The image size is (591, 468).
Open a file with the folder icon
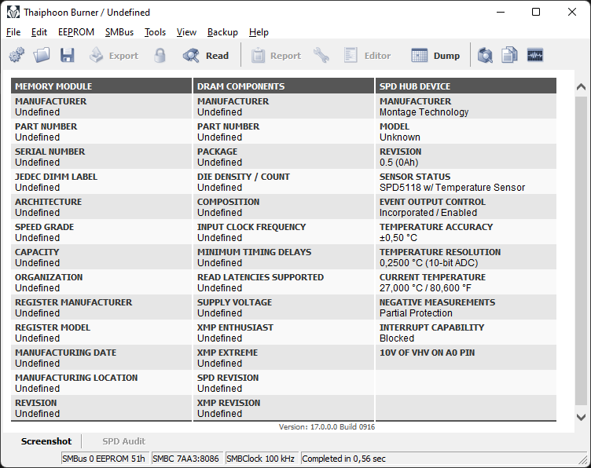click(x=42, y=55)
